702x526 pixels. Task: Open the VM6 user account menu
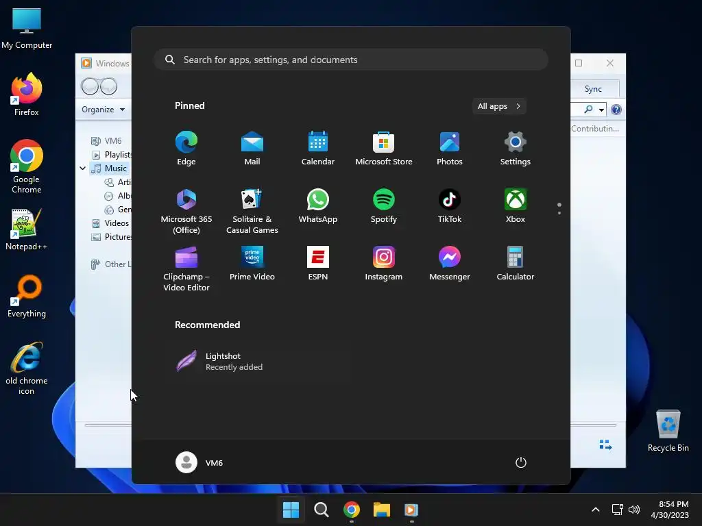click(199, 462)
